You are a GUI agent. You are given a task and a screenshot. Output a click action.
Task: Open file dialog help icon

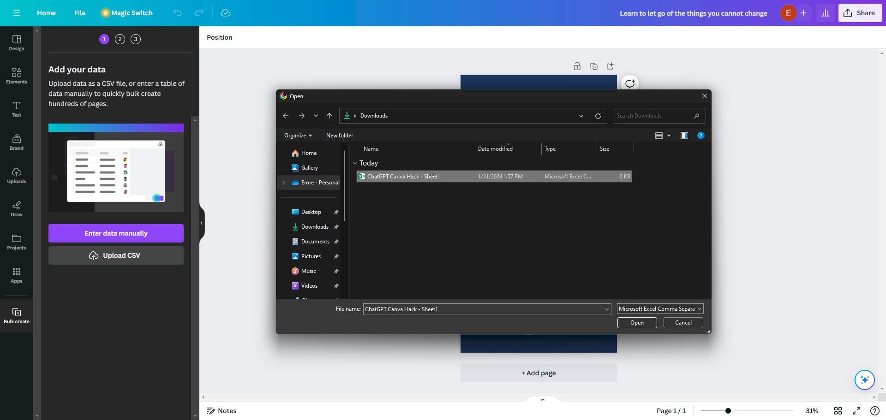tap(701, 136)
